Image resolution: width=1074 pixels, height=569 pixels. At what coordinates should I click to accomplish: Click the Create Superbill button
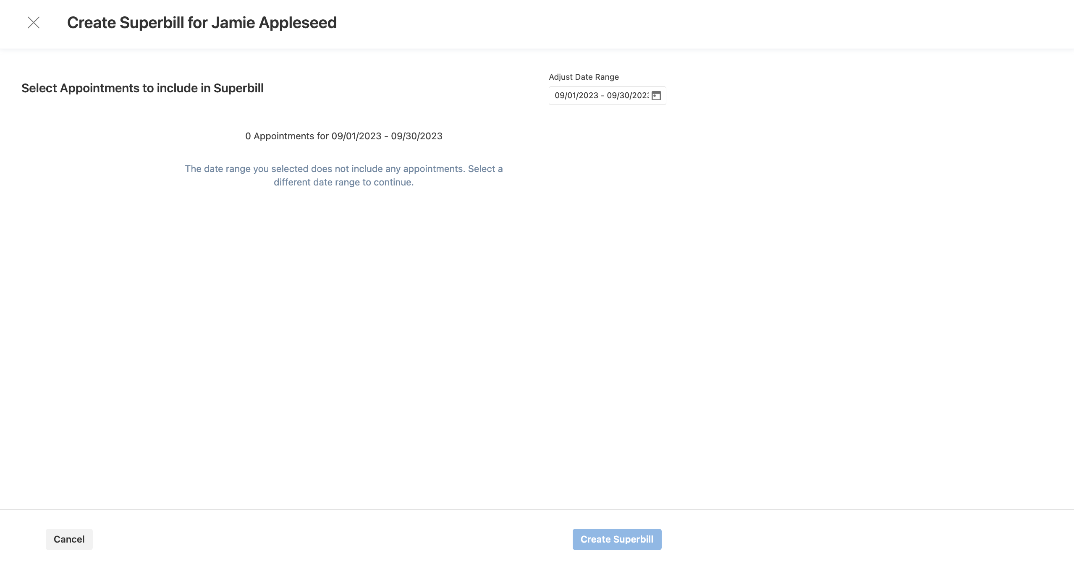[x=616, y=539]
